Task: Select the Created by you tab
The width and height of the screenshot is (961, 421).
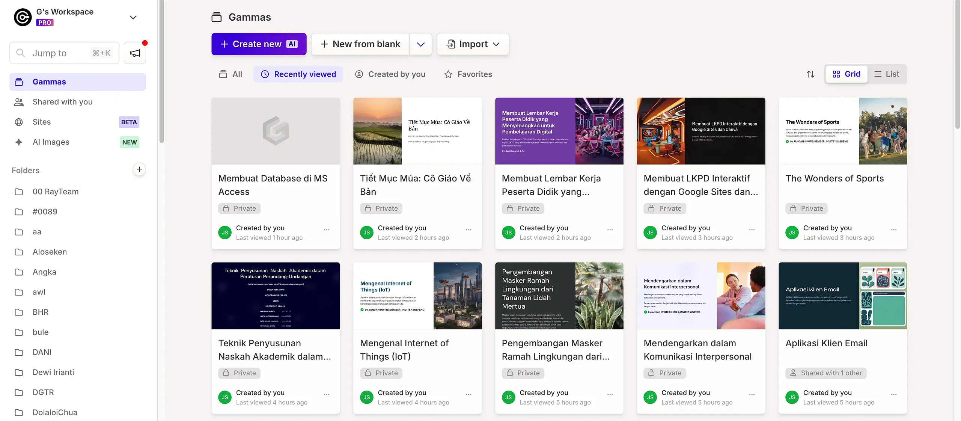Action: (390, 74)
